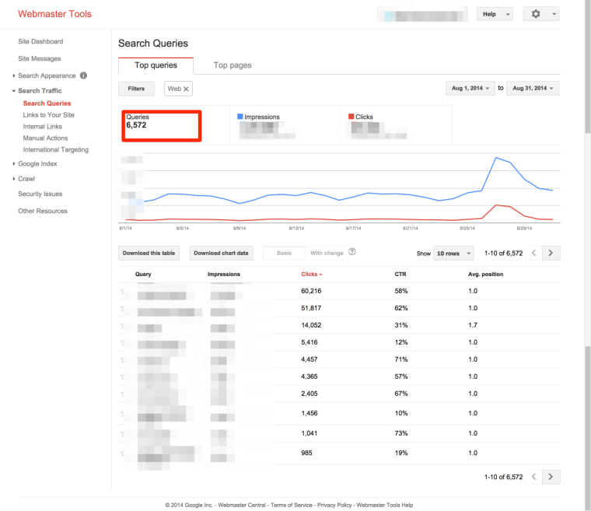The width and height of the screenshot is (591, 511).
Task: Open the Help dropdown
Action: pos(495,14)
